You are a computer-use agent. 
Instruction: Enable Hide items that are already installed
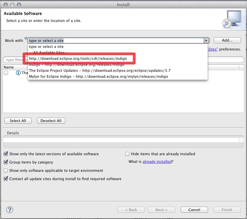pyautogui.click(x=127, y=154)
